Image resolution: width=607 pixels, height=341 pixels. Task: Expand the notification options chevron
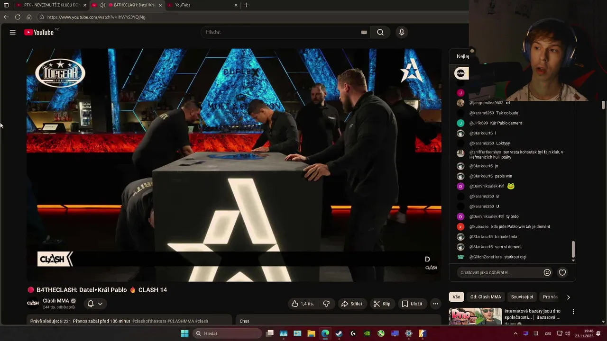[100, 304]
